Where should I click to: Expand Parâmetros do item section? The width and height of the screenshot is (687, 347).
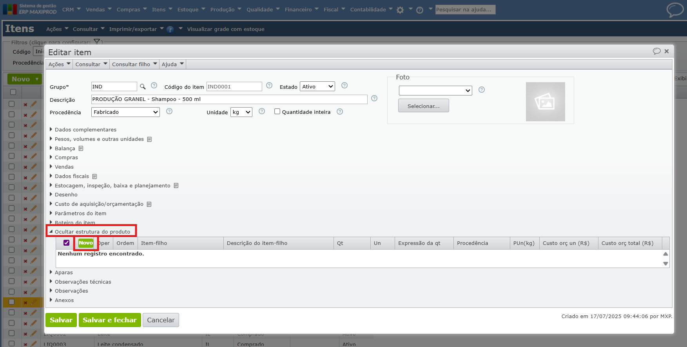78,213
